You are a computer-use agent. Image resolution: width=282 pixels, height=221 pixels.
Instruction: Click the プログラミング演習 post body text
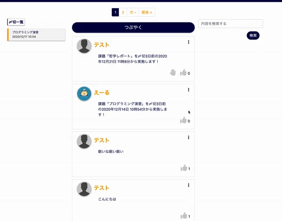[x=133, y=109]
